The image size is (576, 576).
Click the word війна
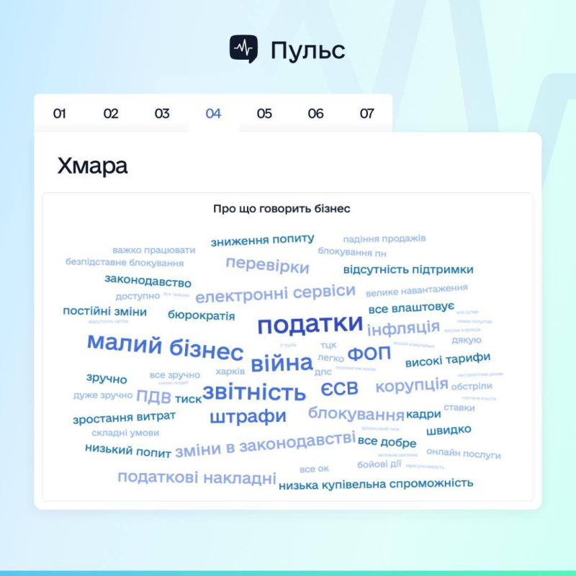point(281,364)
